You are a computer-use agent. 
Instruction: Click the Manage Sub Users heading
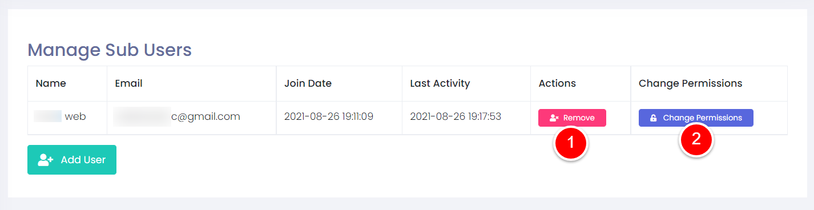pyautogui.click(x=110, y=50)
